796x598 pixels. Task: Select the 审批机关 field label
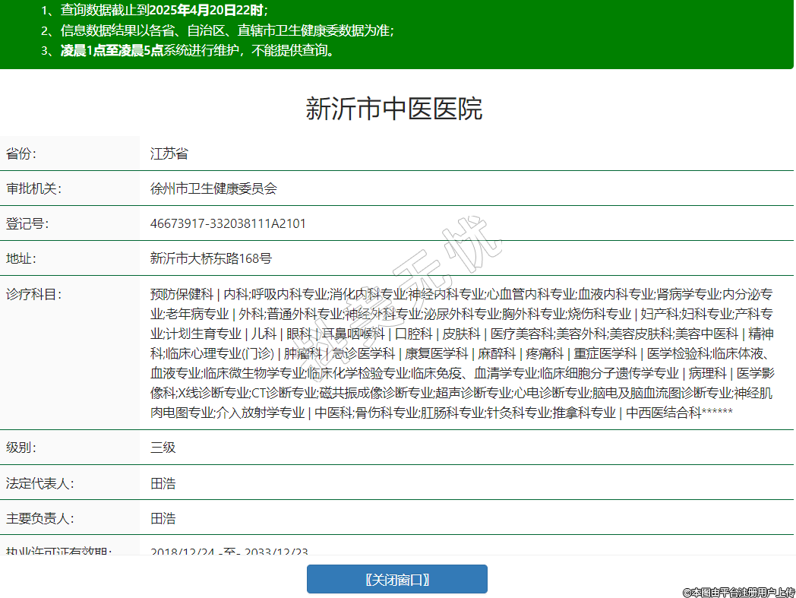click(33, 188)
